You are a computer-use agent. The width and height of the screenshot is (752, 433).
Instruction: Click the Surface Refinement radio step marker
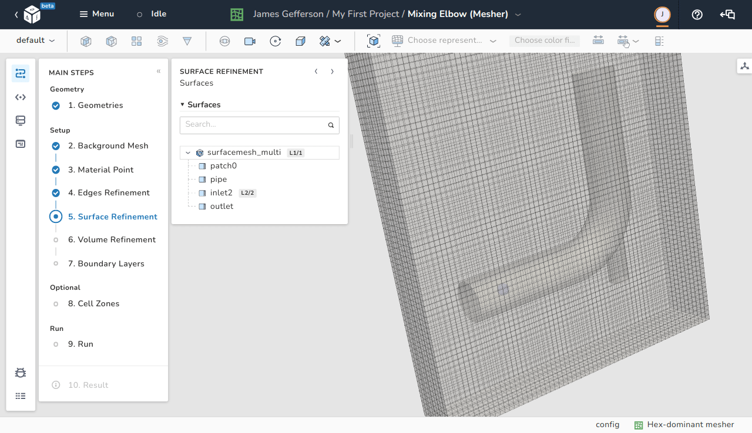click(56, 216)
